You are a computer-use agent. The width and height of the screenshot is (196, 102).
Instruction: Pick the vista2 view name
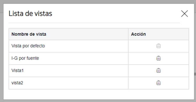click(17, 83)
